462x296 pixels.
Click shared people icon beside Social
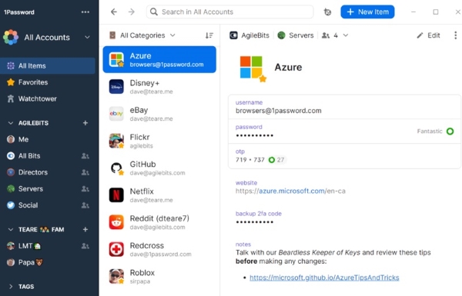coord(85,205)
